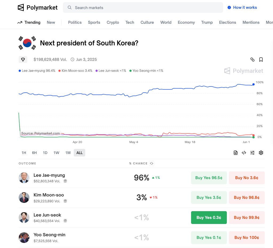
Task: Click the Polymarket logo icon
Action: click(x=21, y=7)
